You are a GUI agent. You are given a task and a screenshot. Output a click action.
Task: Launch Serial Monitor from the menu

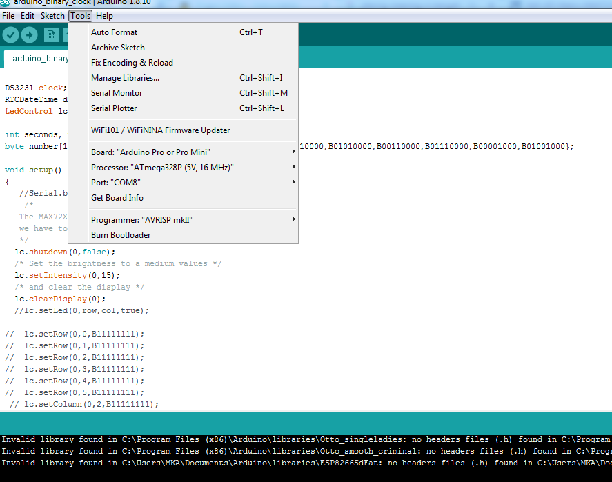(x=183, y=93)
